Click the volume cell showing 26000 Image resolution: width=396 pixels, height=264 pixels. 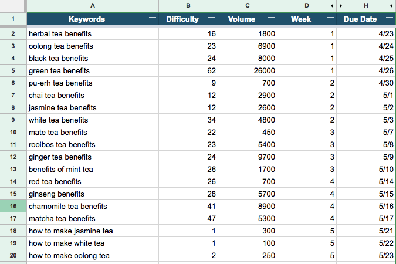(248, 71)
